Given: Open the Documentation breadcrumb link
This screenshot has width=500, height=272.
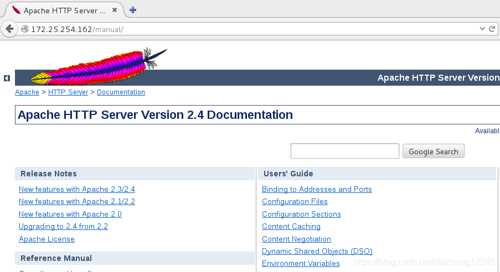Looking at the screenshot, I should click(x=121, y=92).
